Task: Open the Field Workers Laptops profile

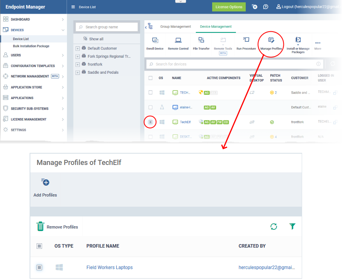Action: tap(109, 268)
